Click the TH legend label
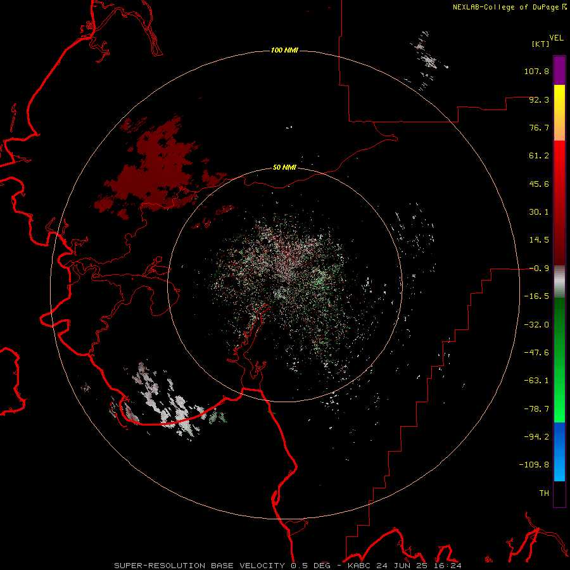570x570 pixels. coord(544,493)
